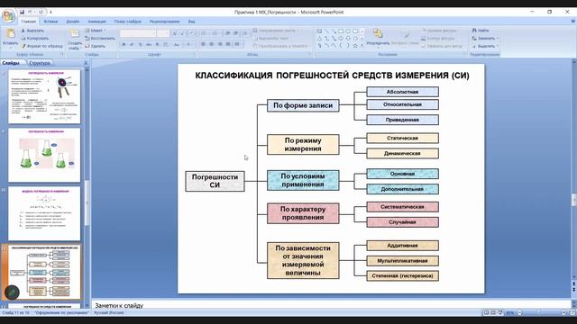
Task: Toggle Italic formatting in font group
Action: tap(132, 44)
